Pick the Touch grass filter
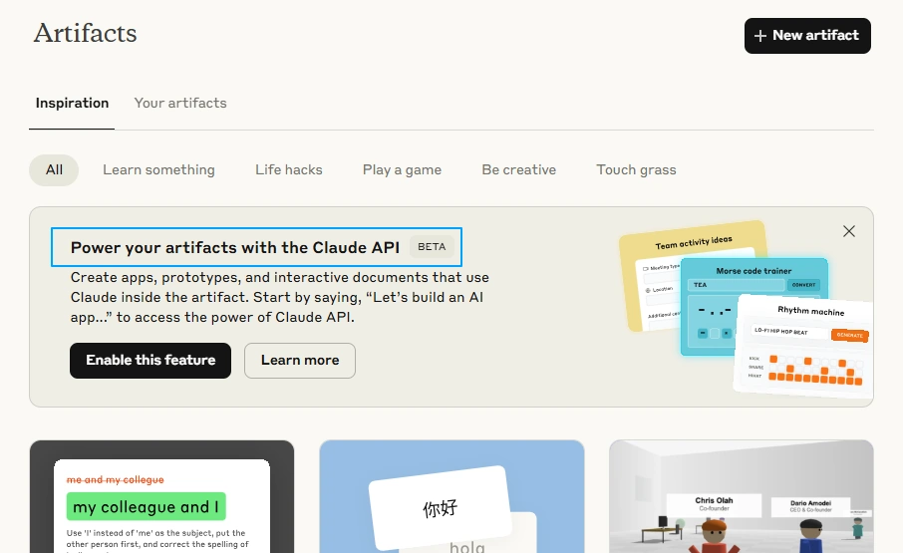This screenshot has height=553, width=903. click(x=636, y=169)
